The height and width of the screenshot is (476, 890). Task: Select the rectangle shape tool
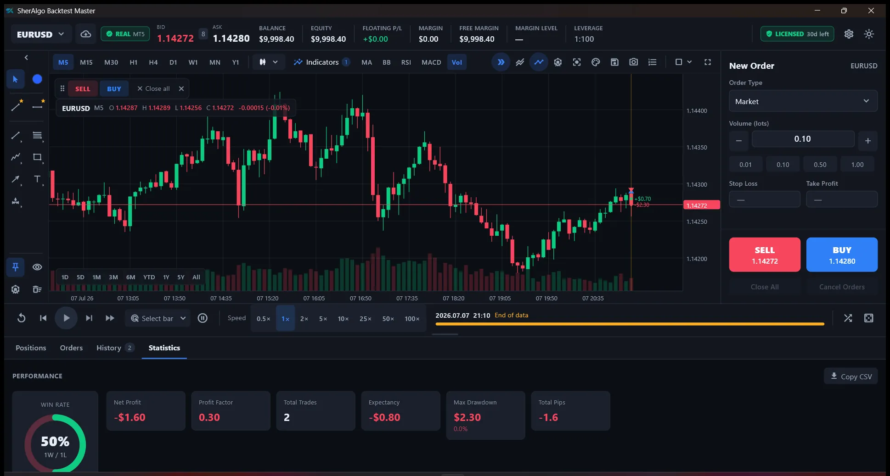pos(37,157)
